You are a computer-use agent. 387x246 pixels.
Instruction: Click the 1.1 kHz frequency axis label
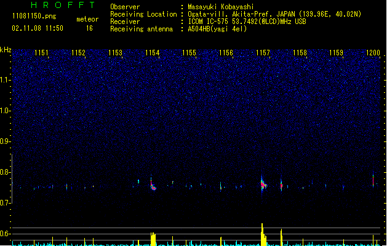(x=6, y=80)
